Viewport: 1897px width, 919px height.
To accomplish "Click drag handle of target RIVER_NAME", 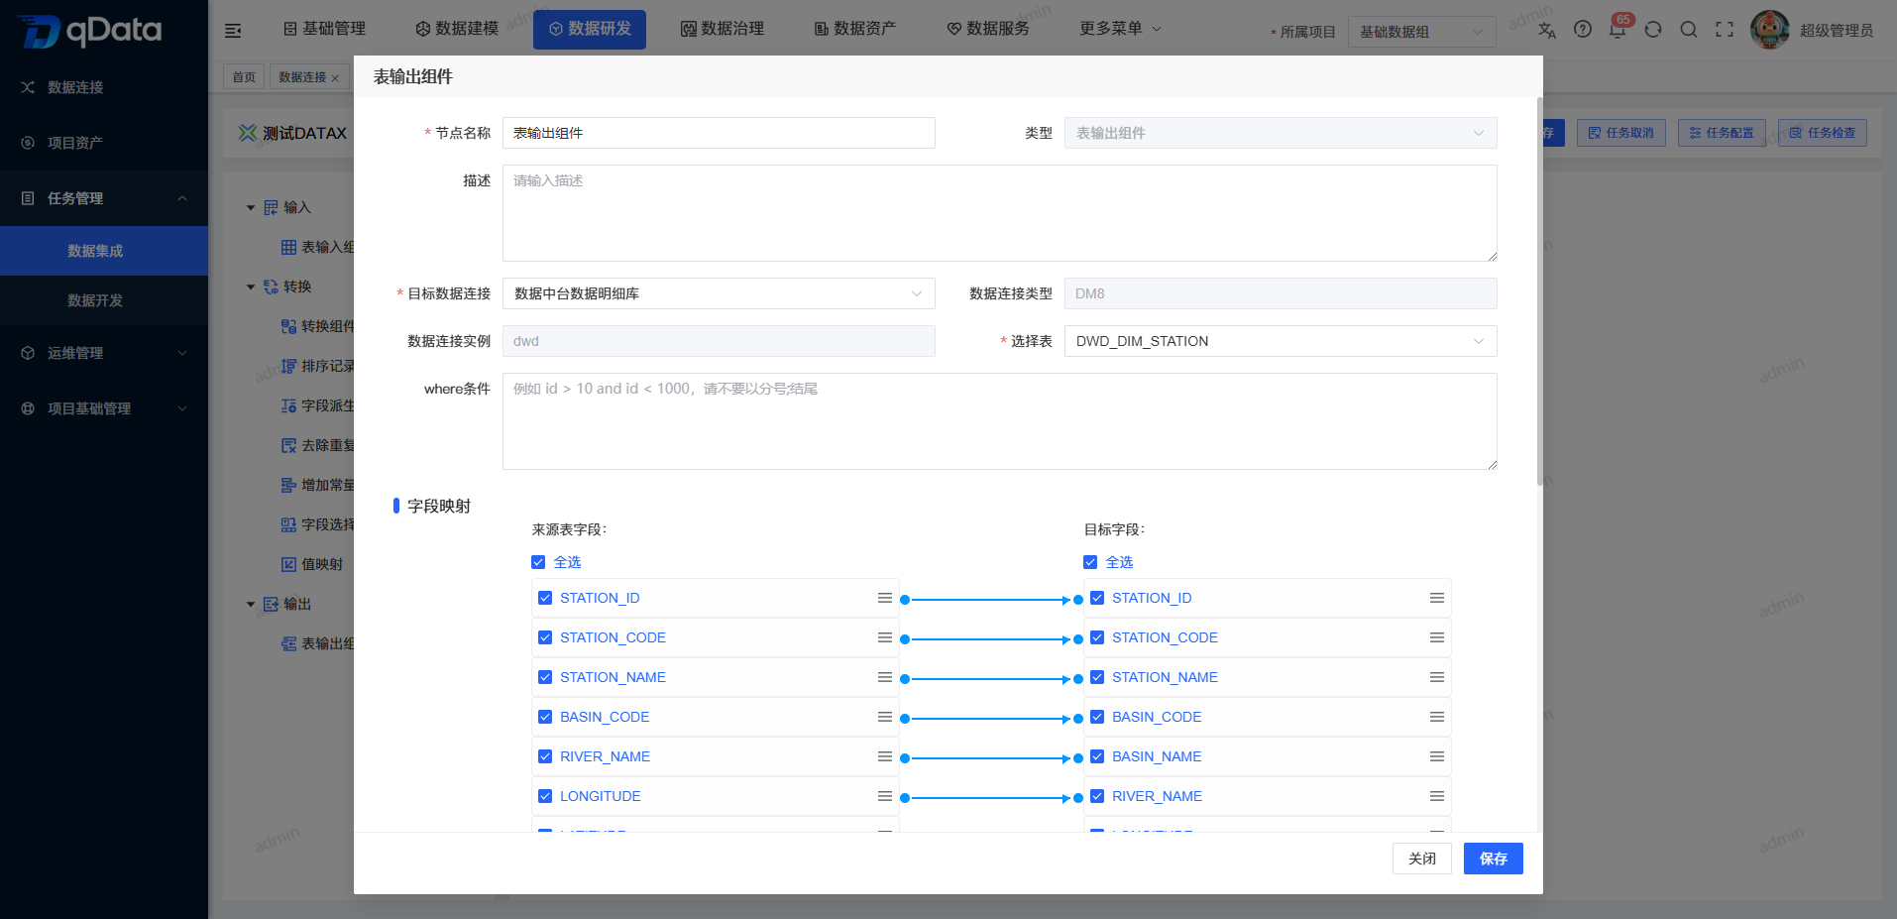I will [x=1437, y=796].
